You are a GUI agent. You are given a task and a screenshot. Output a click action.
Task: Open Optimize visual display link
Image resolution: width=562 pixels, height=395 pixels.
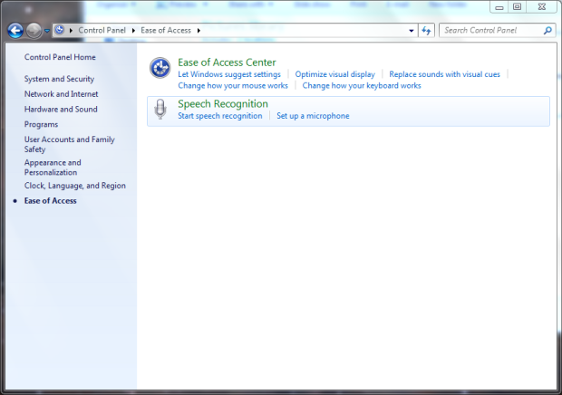[334, 74]
